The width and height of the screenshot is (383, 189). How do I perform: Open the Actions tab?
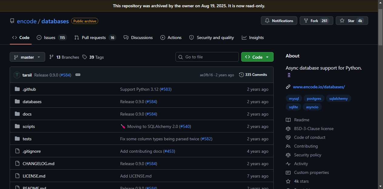click(171, 37)
